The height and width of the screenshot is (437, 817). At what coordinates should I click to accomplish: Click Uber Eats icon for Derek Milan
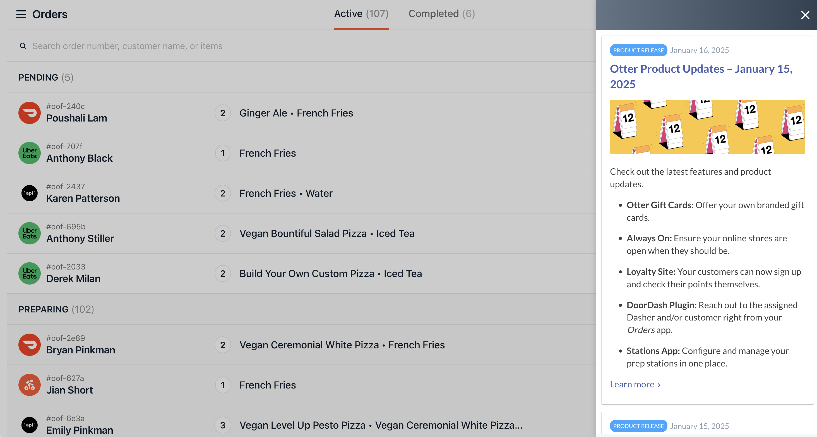30,273
